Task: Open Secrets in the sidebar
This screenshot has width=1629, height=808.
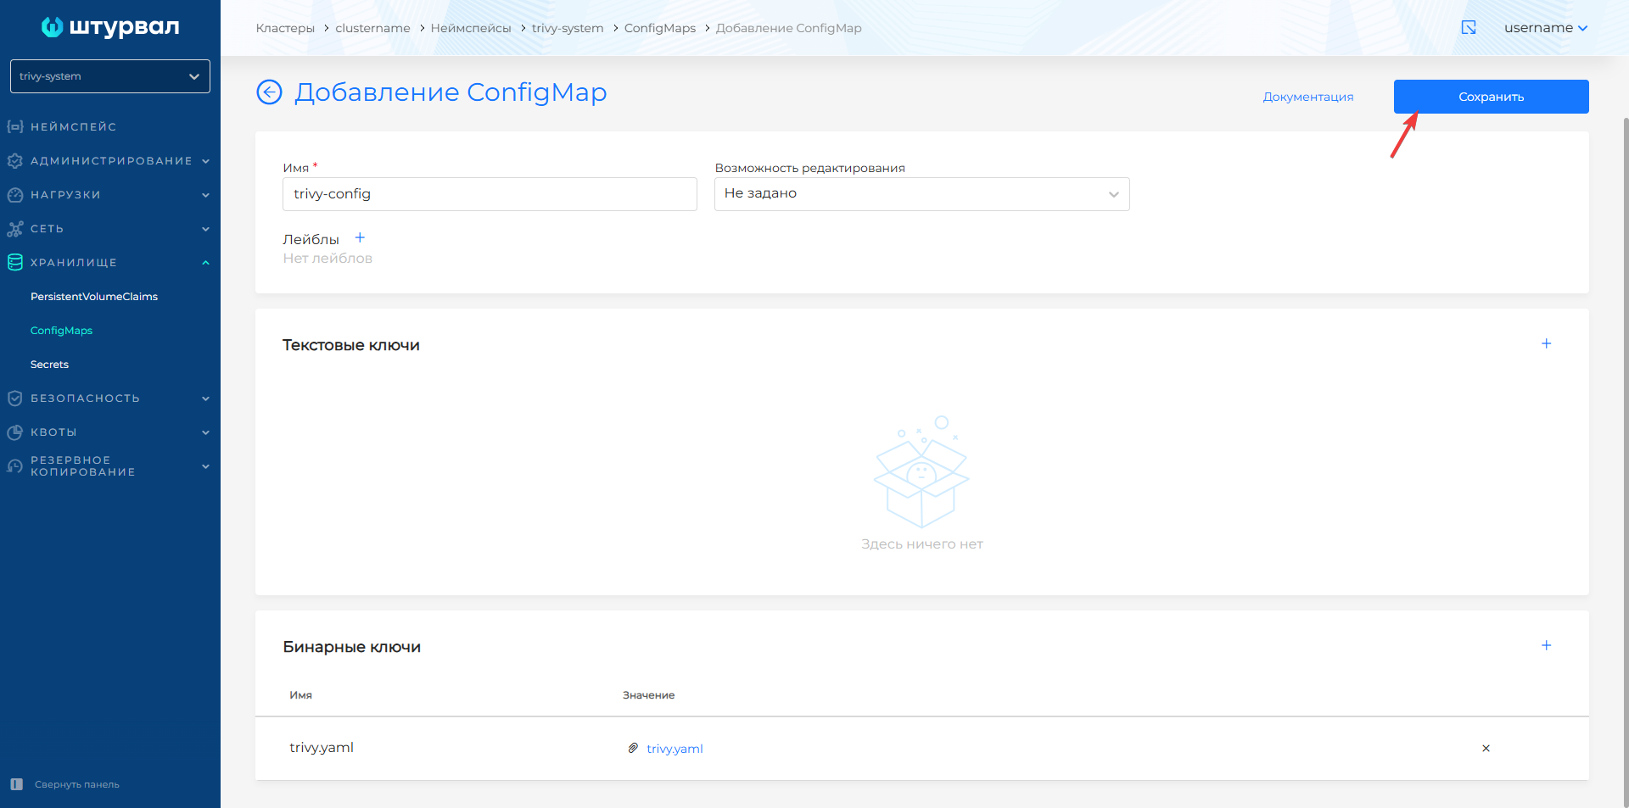Action: tap(48, 364)
